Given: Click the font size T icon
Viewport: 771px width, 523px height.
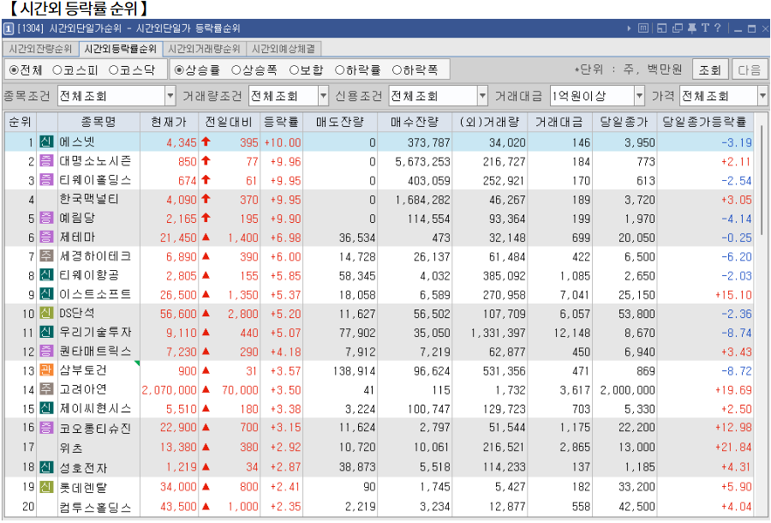Looking at the screenshot, I should pyautogui.click(x=706, y=28).
